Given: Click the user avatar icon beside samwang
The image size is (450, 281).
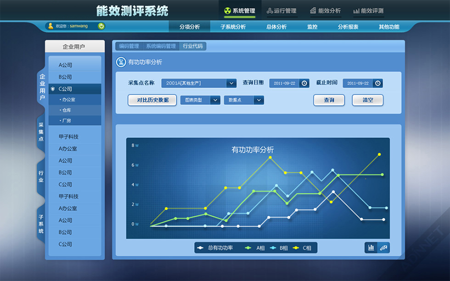Looking at the screenshot, I should [50, 26].
